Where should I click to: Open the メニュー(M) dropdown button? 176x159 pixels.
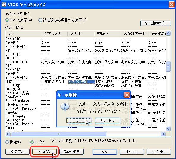pyautogui.click(x=72, y=152)
